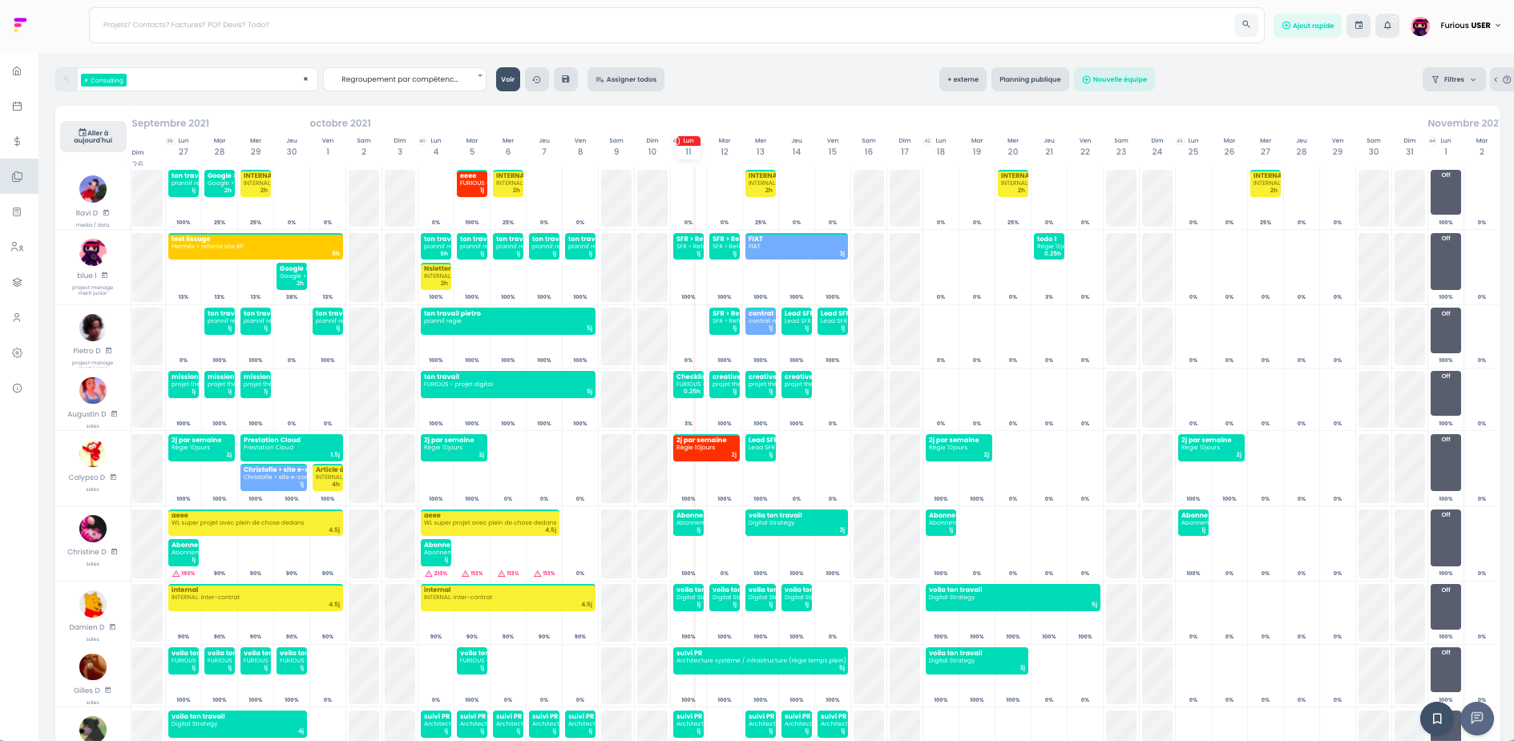Open Ravi D's avatar
Viewport: 1514px width, 741px height.
(93, 189)
